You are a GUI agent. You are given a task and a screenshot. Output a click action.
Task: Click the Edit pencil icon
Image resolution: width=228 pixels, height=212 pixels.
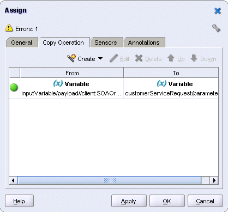click(114, 58)
